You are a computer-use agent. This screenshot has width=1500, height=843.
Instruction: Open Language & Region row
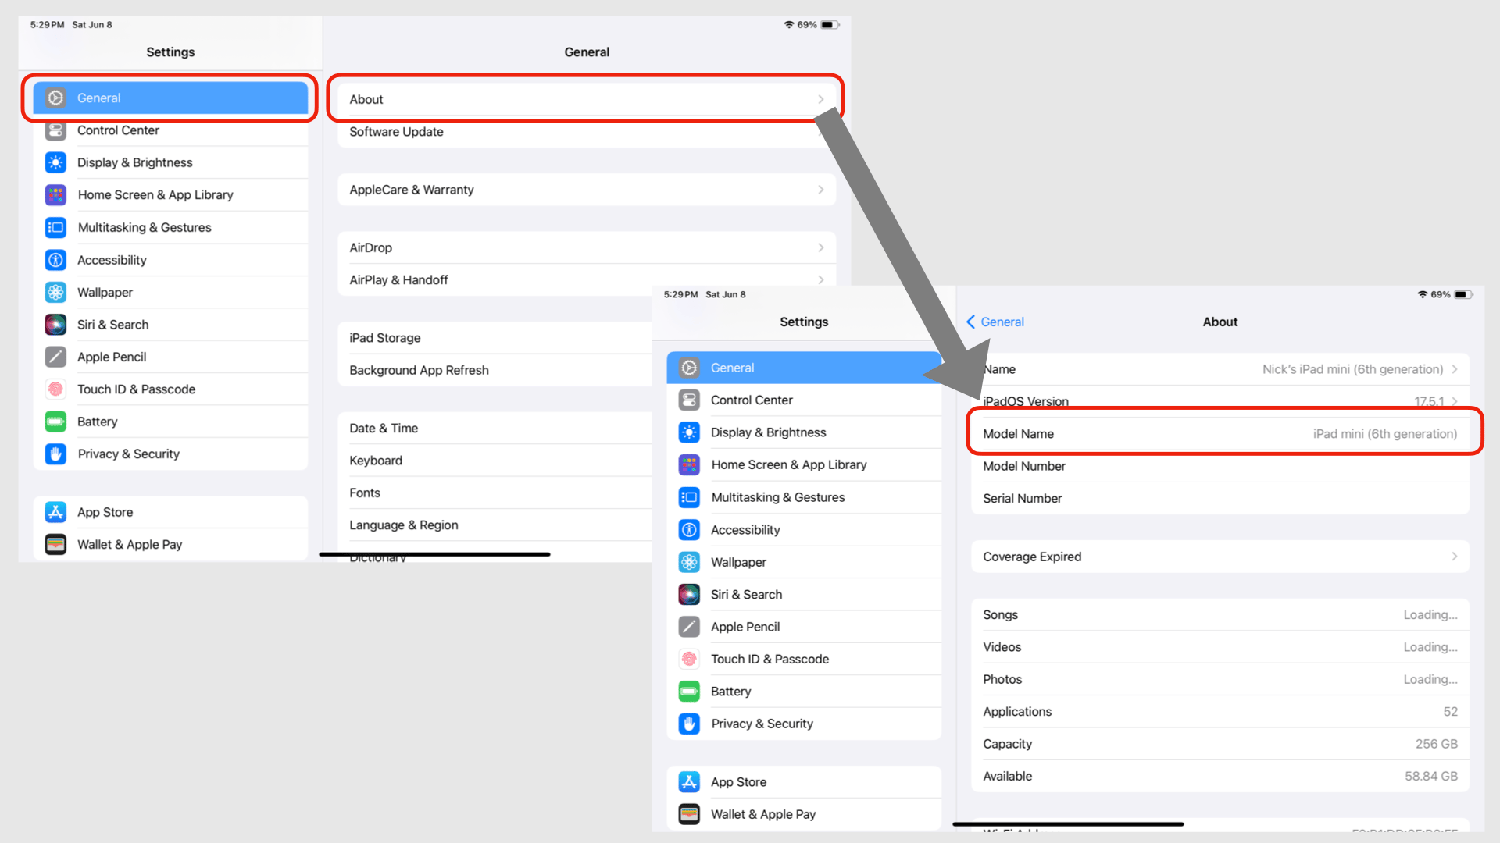pyautogui.click(x=495, y=525)
